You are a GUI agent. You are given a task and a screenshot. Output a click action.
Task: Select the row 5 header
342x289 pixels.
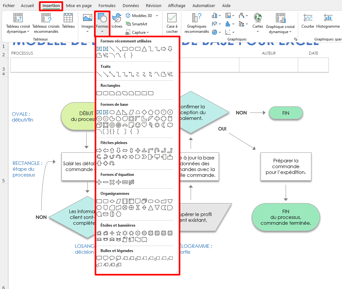point(4,180)
